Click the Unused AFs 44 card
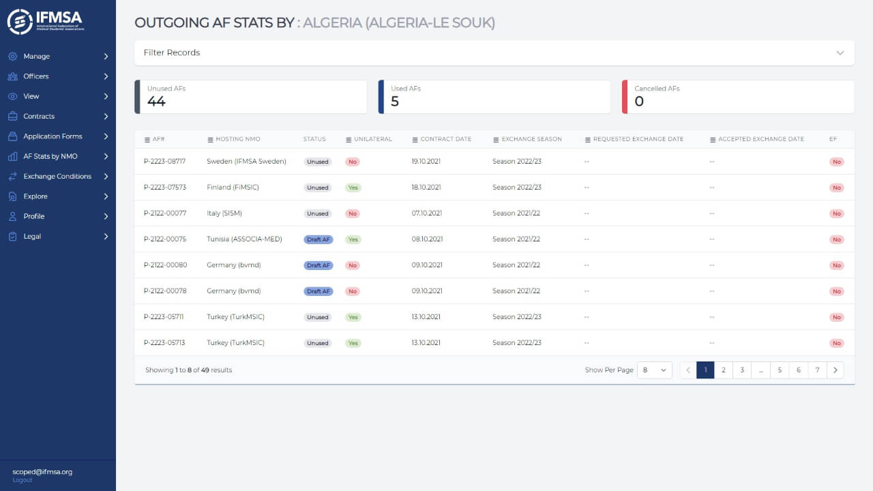 [x=251, y=97]
